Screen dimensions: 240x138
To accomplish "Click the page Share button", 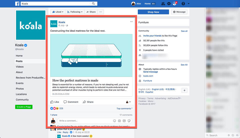I will 91,12.
